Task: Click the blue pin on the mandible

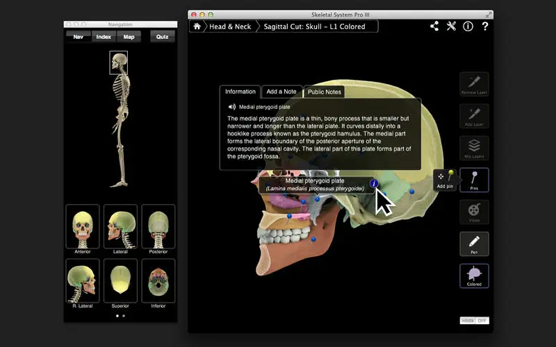Action: (x=313, y=239)
